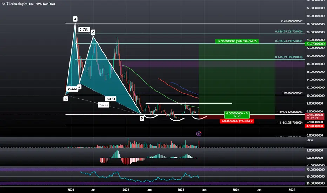The width and height of the screenshot is (327, 193).
Task: Click the 1.272 ratio label on the pattern
Action: click(104, 105)
